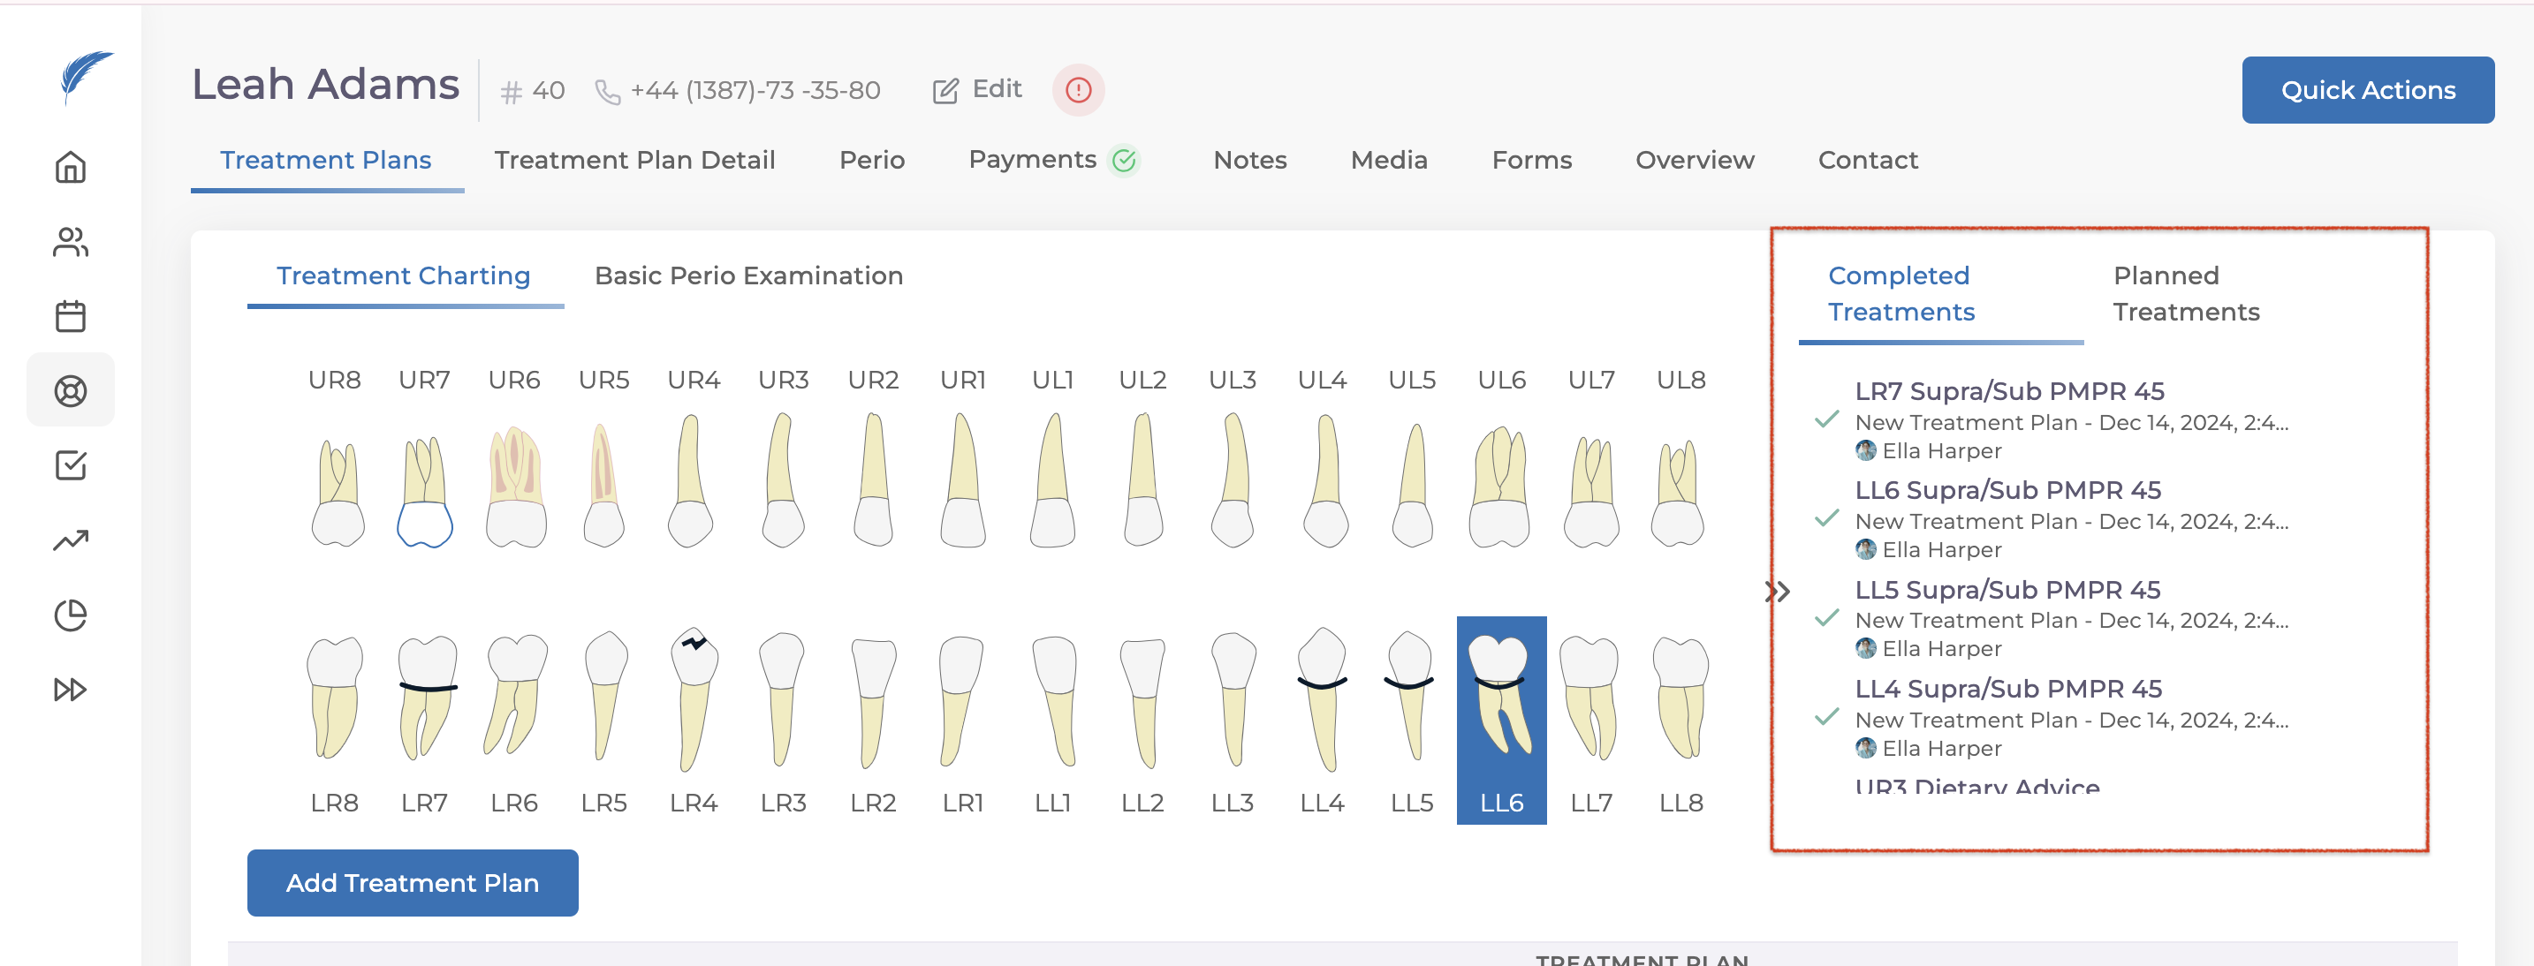Click checkmark beside LL4 Supra/Sub PMPR
The image size is (2534, 966).
(x=1826, y=719)
